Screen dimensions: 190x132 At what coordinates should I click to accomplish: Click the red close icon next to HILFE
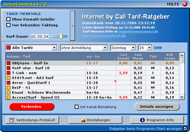185,4
